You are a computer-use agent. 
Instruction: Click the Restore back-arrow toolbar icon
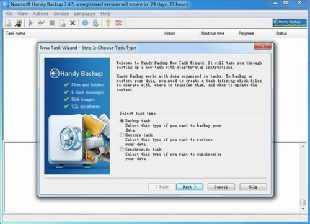pyautogui.click(x=42, y=23)
